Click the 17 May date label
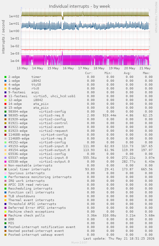159x246 pixels. pyautogui.click(x=83, y=68)
